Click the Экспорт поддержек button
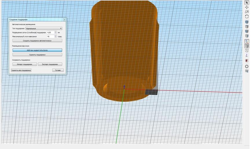Viewport: 252px width, 149px height. [x=50, y=64]
